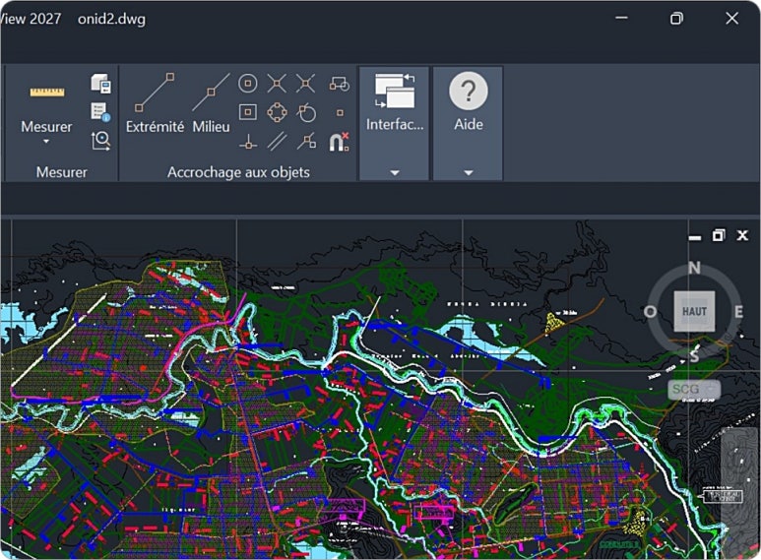Toggle the center snap circle icon
Image resolution: width=761 pixels, height=560 pixels.
click(248, 84)
